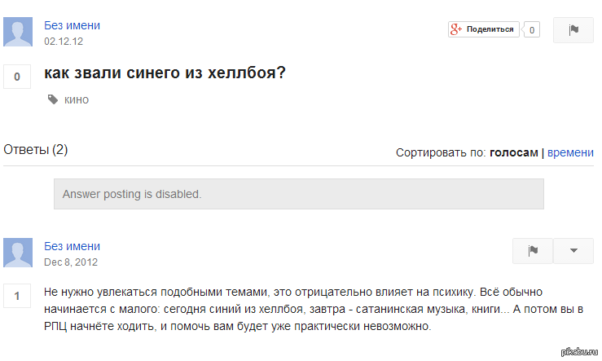Flag the question with the flag icon
The height and width of the screenshot is (361, 602).
pyautogui.click(x=573, y=30)
